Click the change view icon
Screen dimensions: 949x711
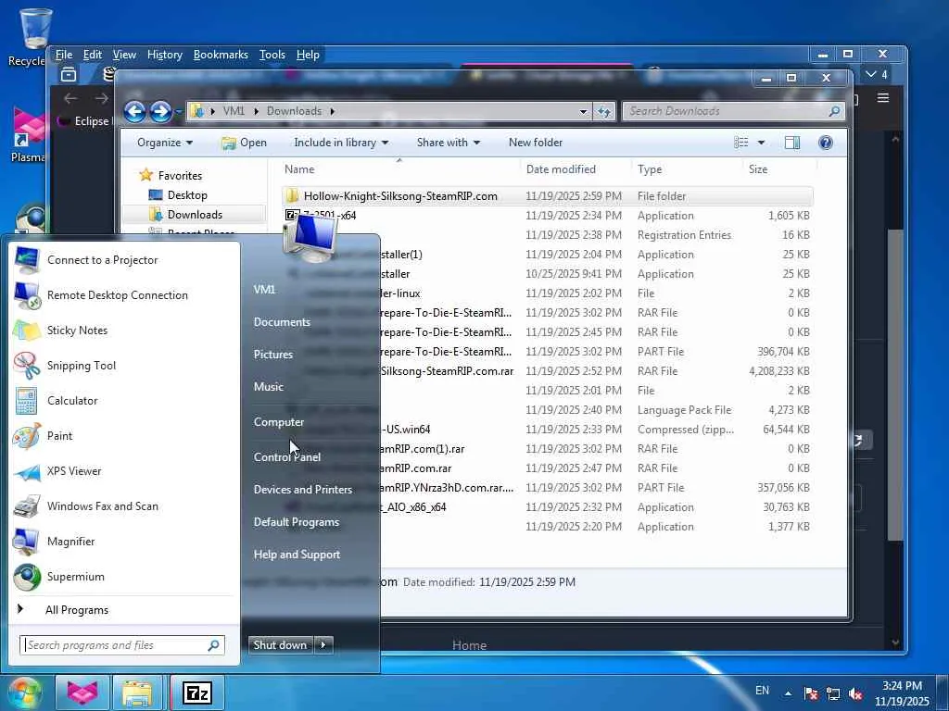[740, 142]
